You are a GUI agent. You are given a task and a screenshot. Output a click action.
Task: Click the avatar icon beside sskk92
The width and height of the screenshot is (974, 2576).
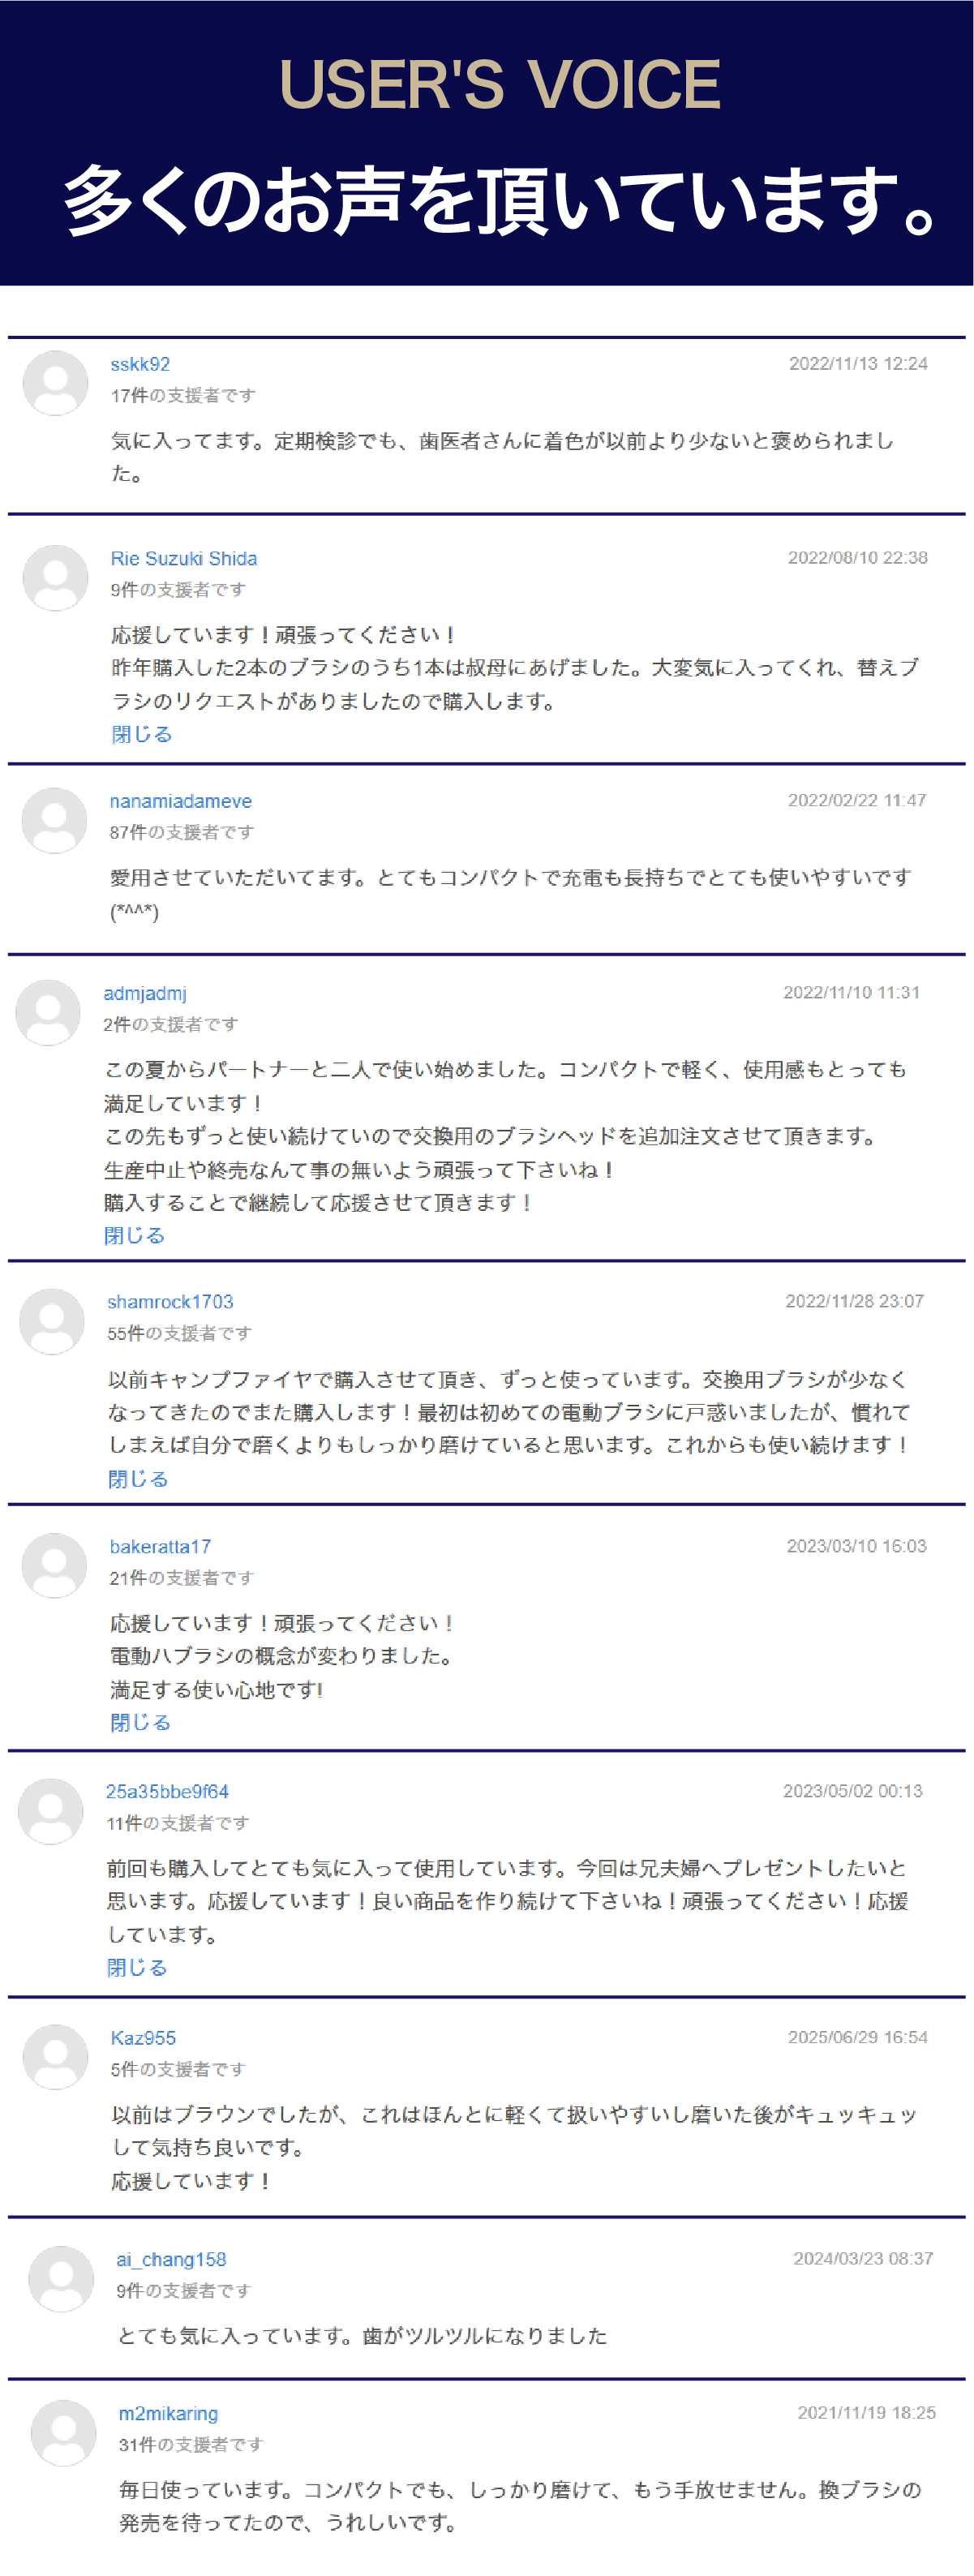56,383
